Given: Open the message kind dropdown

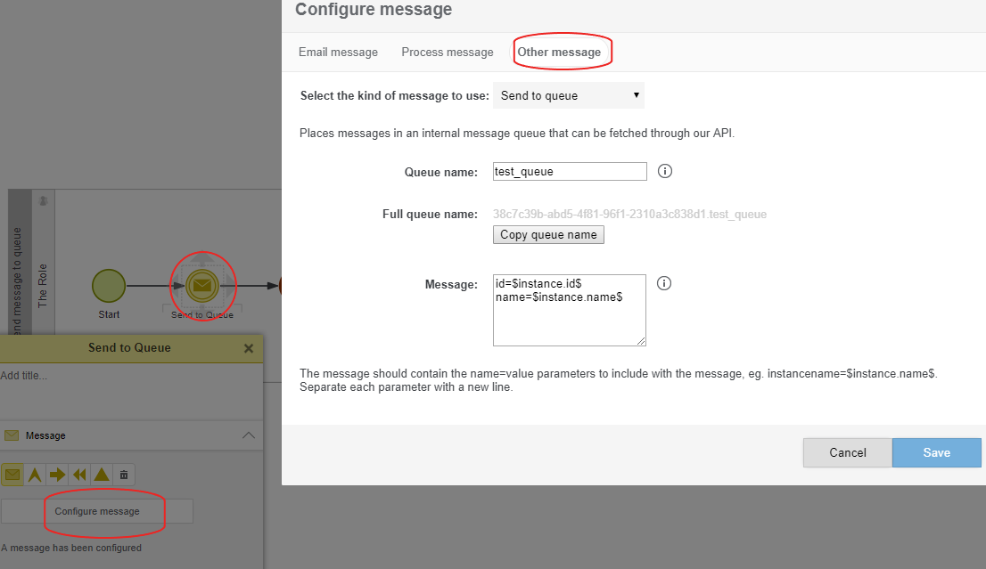Looking at the screenshot, I should [569, 95].
